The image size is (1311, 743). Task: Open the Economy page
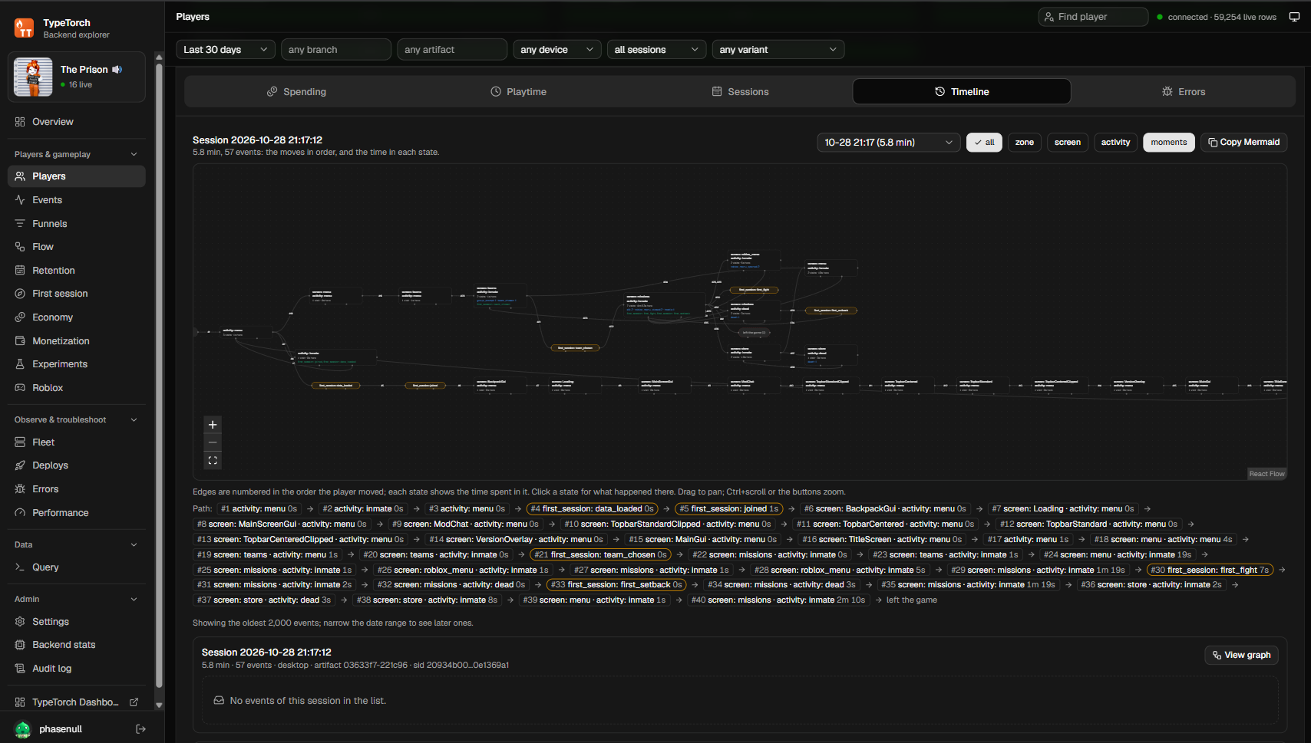point(77,317)
